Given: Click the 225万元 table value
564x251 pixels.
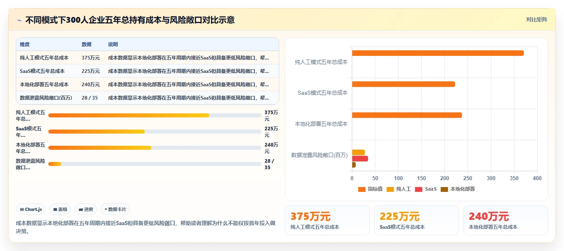Looking at the screenshot, I should 90,71.
